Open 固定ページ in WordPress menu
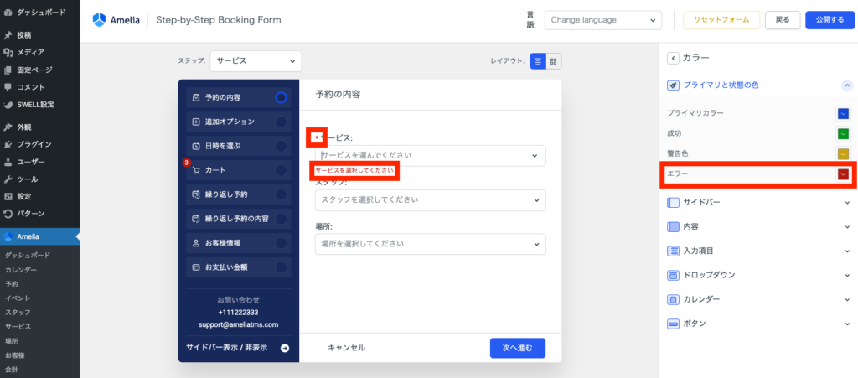The height and width of the screenshot is (378, 858). (x=34, y=70)
